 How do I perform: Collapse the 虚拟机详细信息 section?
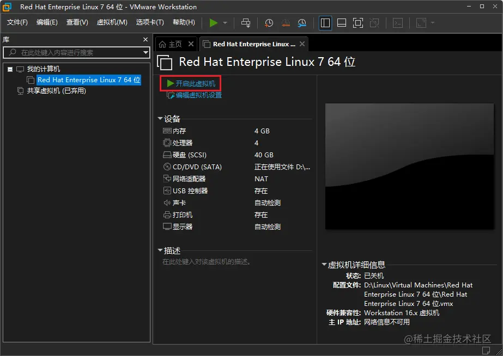tap(324, 264)
